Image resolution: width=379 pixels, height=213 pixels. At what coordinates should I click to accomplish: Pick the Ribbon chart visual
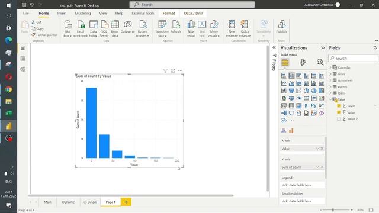[x=321, y=83]
